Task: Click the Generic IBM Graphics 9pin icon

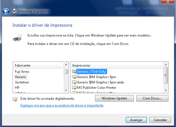Action: tap(74, 77)
